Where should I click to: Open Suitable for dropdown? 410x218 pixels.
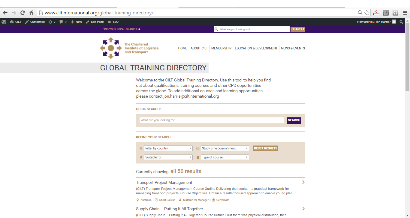(x=168, y=157)
